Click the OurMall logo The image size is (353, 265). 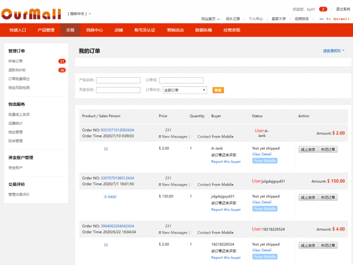coord(31,14)
